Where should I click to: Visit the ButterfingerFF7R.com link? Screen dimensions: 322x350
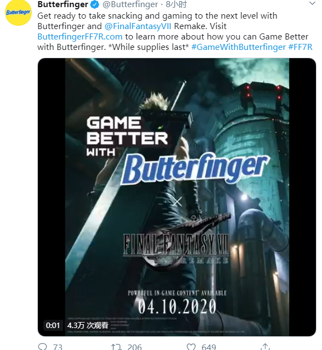[x=80, y=37]
